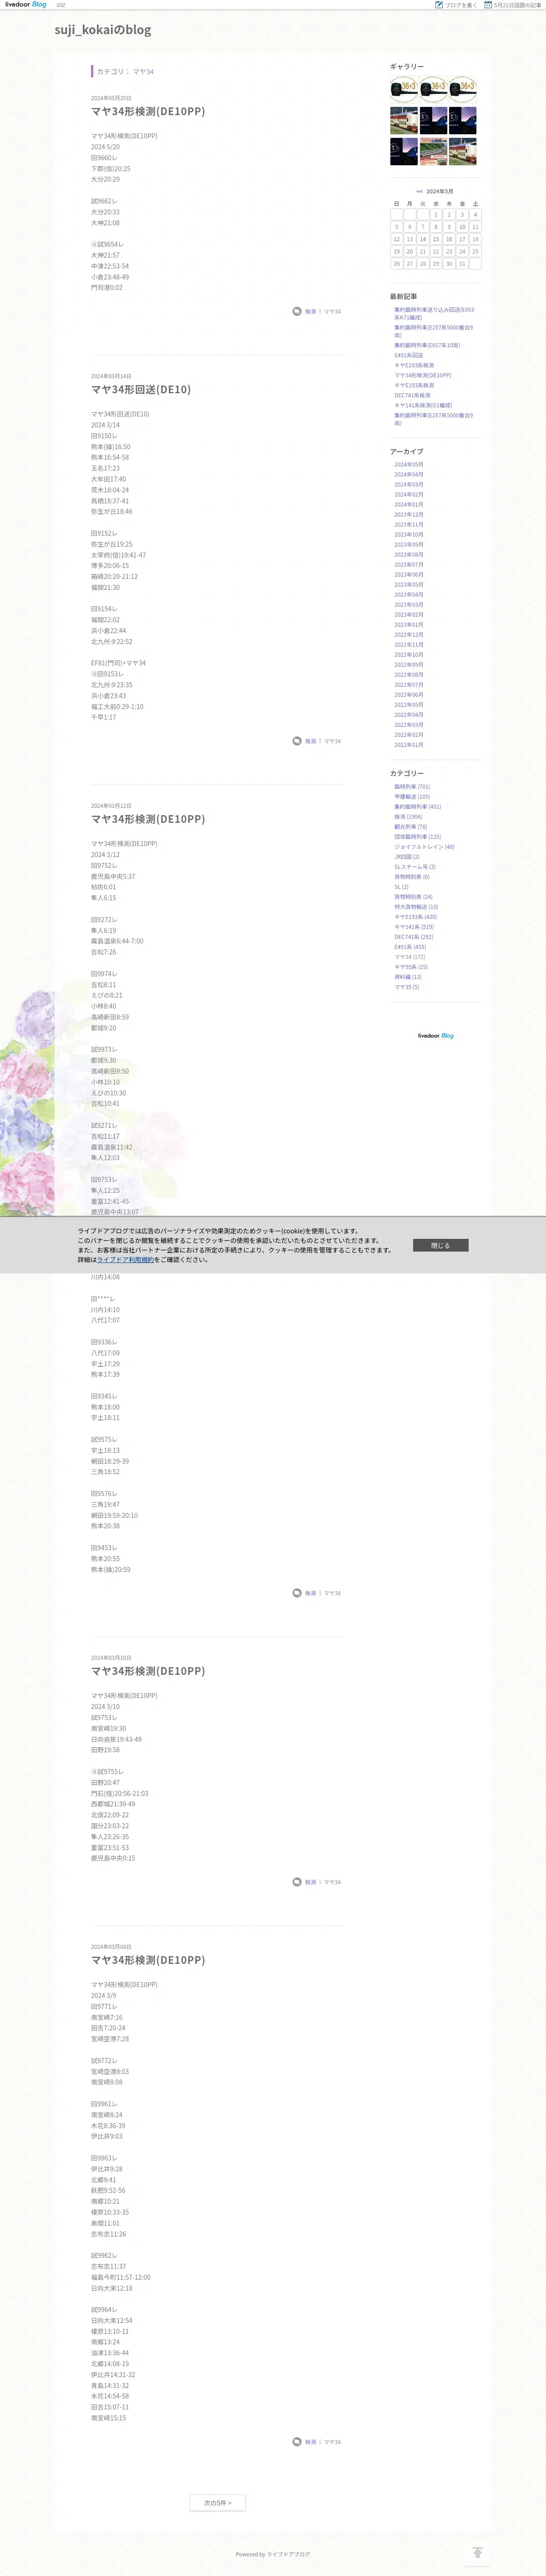The height and width of the screenshot is (2576, 546).
Task: Open category SLスチーム号 (3)
Action: click(x=415, y=867)
